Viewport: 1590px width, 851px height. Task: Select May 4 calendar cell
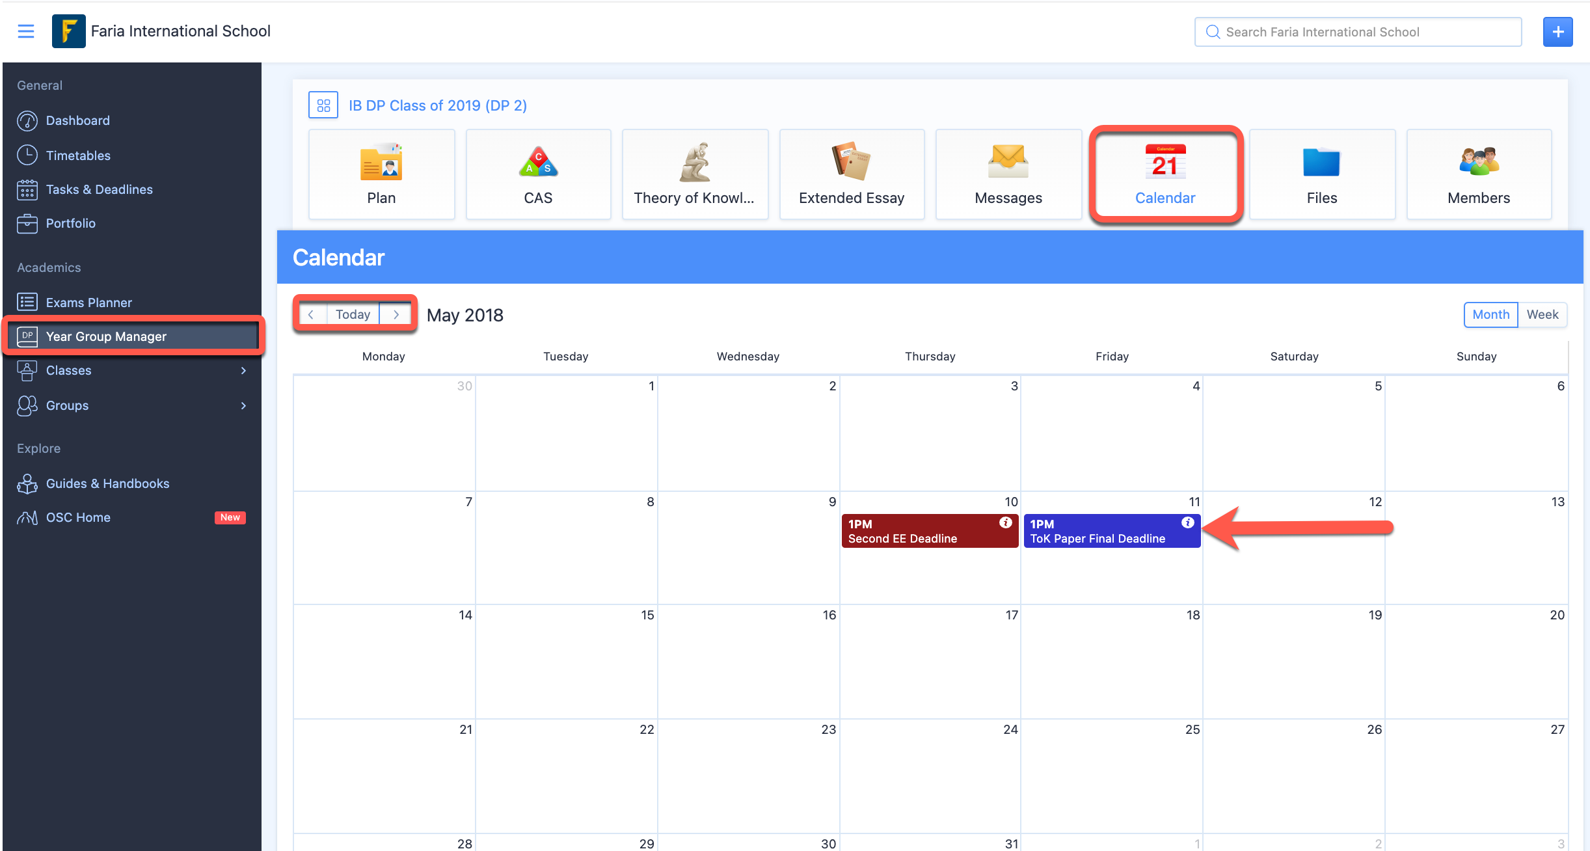click(x=1112, y=433)
